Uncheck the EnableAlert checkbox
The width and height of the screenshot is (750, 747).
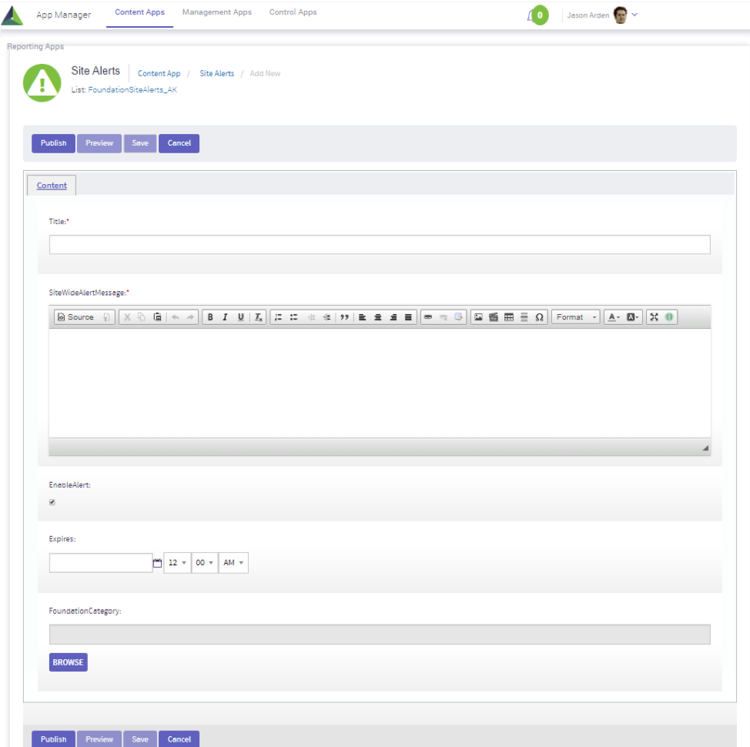pyautogui.click(x=52, y=502)
